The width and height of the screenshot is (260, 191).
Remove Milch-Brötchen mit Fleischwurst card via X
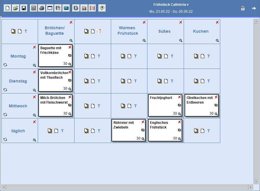click(70, 97)
